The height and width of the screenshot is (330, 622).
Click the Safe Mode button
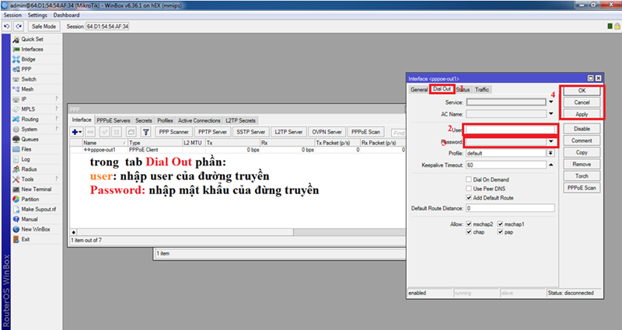(44, 26)
